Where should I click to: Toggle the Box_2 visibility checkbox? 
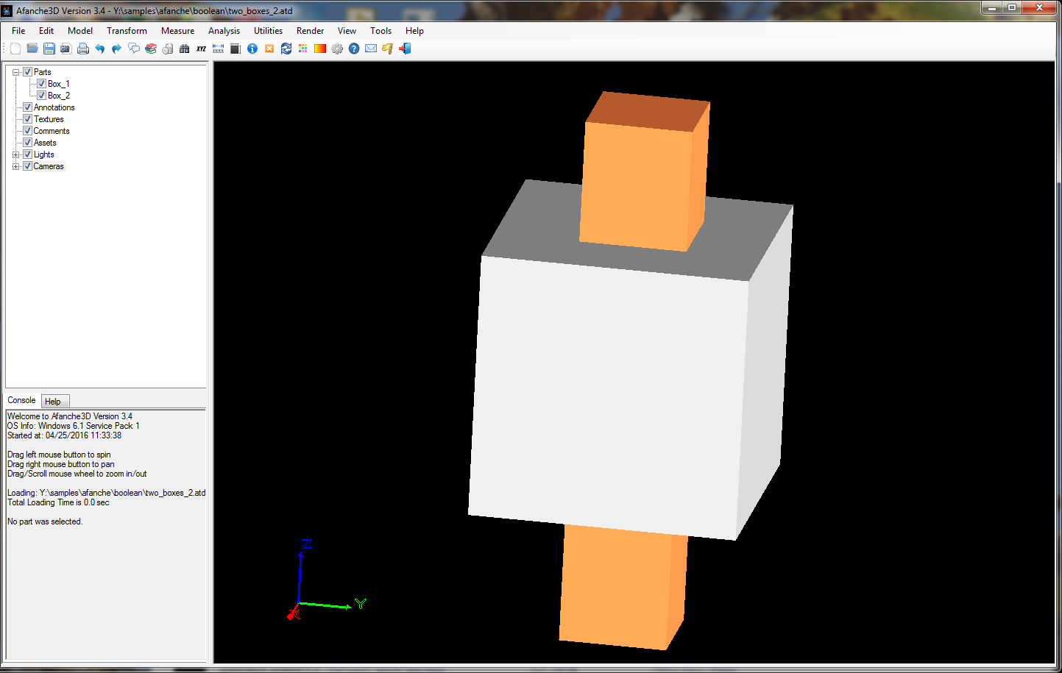click(41, 96)
